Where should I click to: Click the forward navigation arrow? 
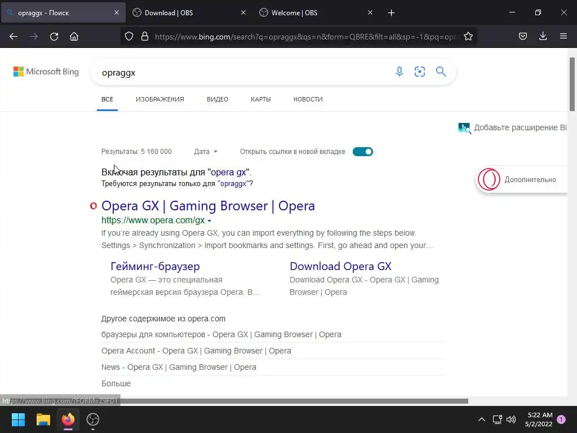34,37
